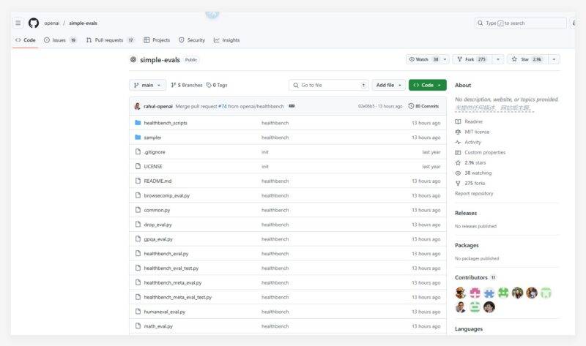Click the file icon beside gpqa_eval.py
The width and height of the screenshot is (586, 346).
coord(138,239)
